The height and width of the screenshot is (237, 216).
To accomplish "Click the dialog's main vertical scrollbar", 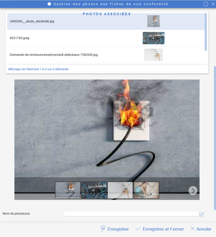I will click(x=215, y=138).
